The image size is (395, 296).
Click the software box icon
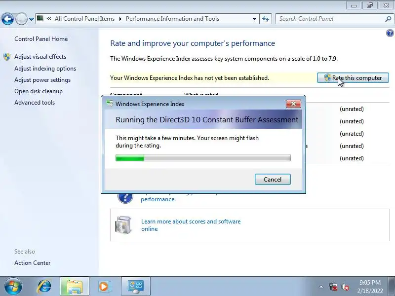pos(123,225)
